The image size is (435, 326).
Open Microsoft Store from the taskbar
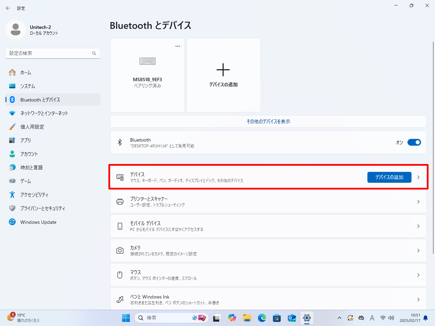tap(277, 318)
